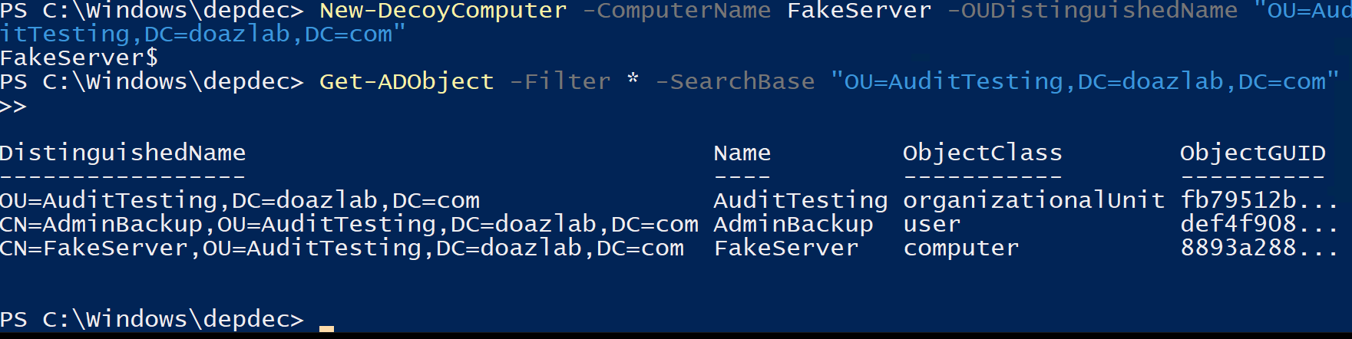Click the CN=AdminBackup distinguished name row

[x=349, y=224]
